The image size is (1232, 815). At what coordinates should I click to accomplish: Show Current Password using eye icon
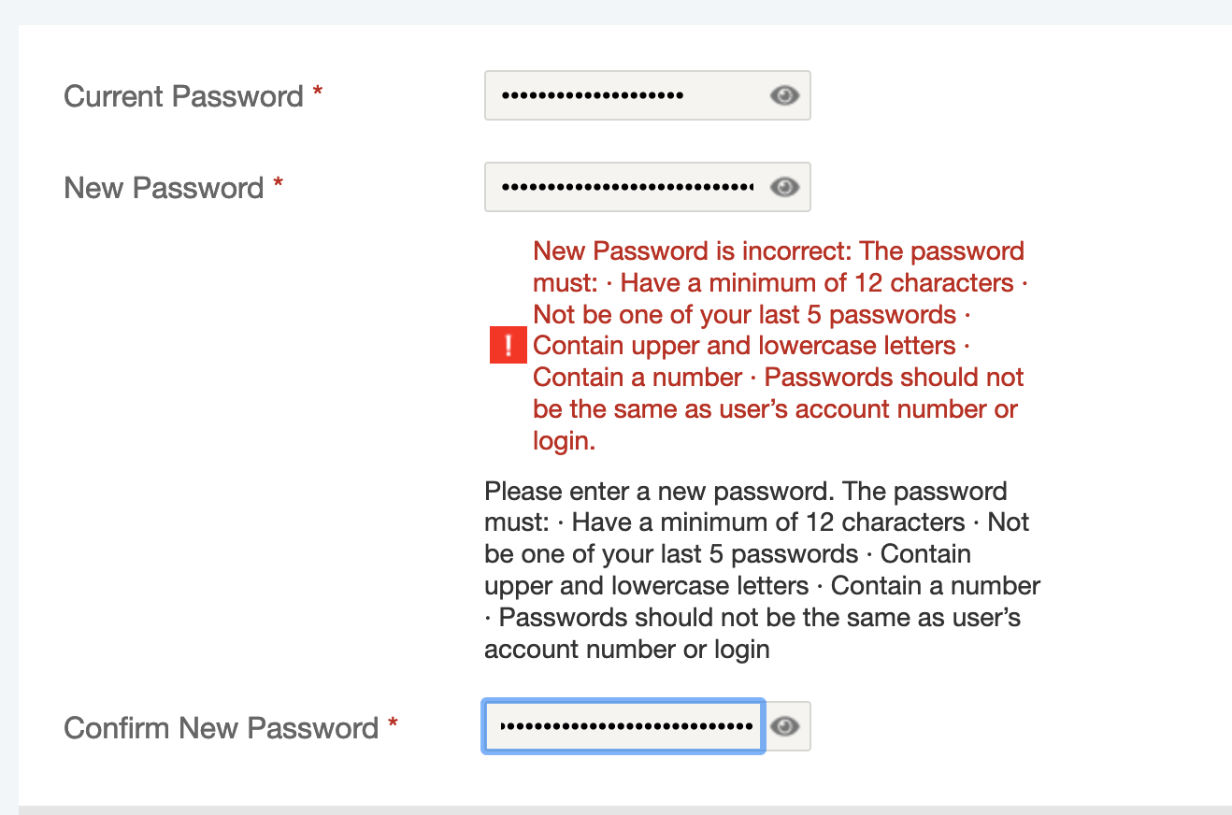click(784, 95)
